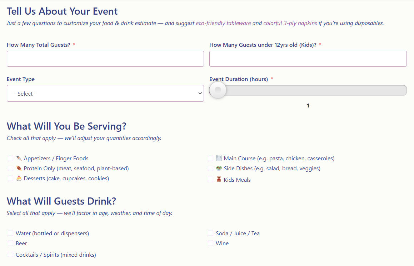Click the Event Duration slider handle
This screenshot has height=266, width=414.
[218, 90]
